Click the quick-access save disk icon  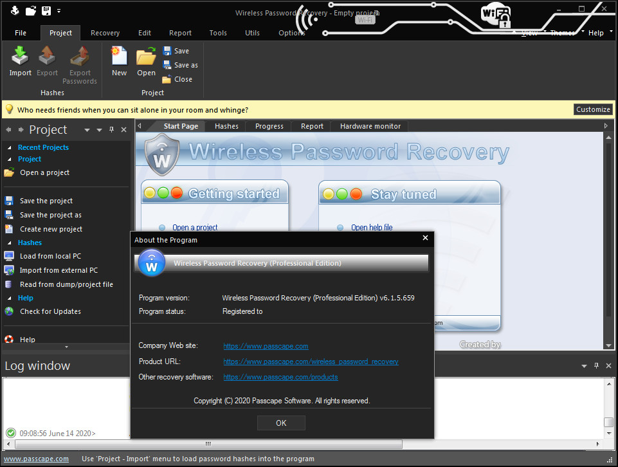(x=46, y=11)
